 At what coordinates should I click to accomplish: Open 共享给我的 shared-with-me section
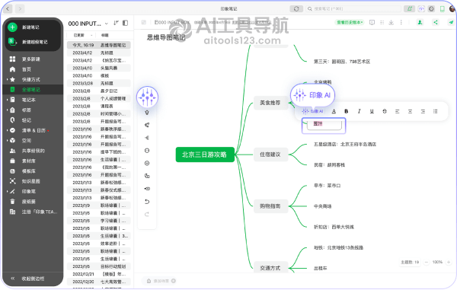click(x=33, y=151)
